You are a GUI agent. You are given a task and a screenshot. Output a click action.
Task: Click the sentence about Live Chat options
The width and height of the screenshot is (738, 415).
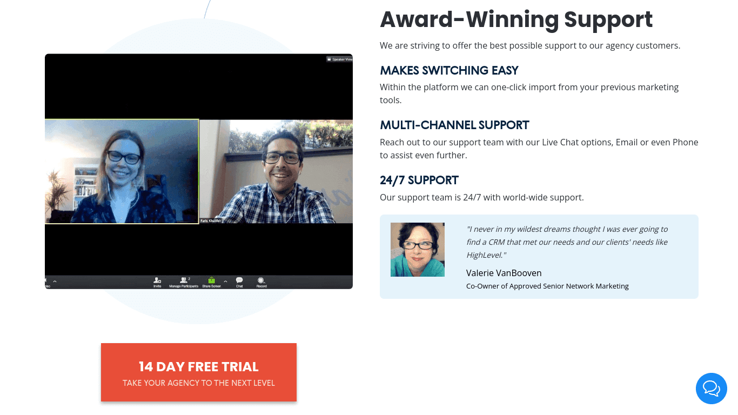539,149
